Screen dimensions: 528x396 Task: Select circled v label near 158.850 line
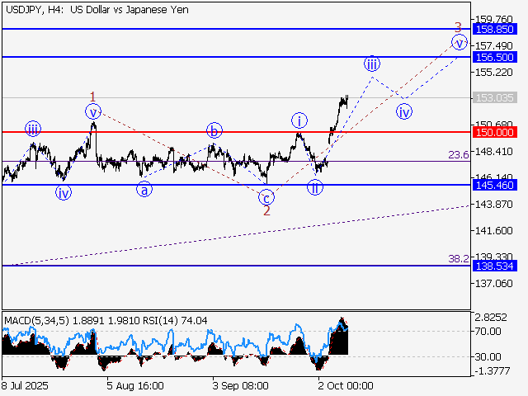click(x=458, y=42)
